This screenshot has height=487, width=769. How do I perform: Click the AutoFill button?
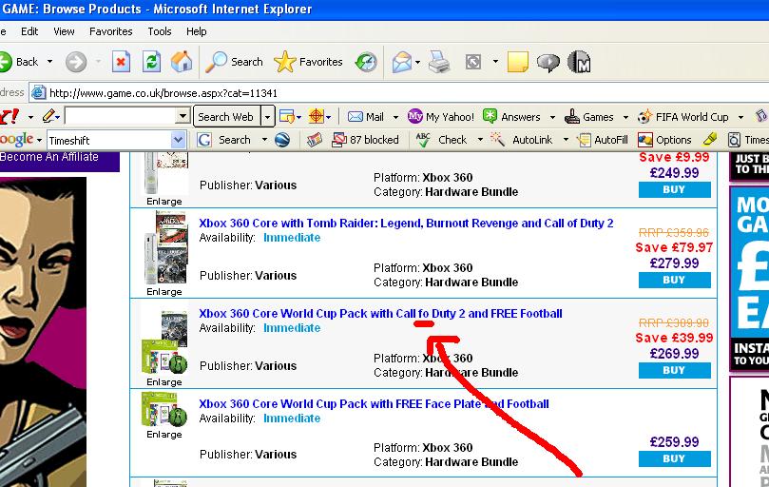[x=603, y=140]
